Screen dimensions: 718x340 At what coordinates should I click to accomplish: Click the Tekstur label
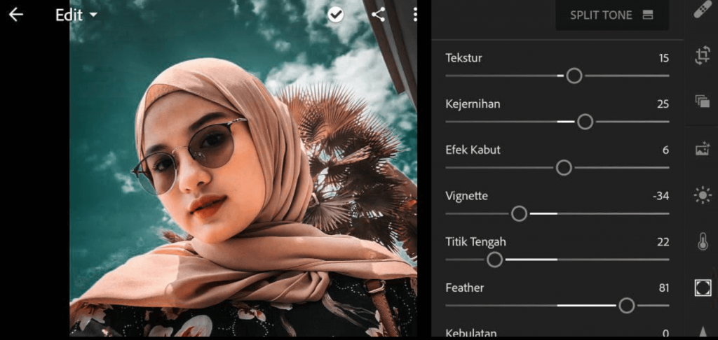463,58
